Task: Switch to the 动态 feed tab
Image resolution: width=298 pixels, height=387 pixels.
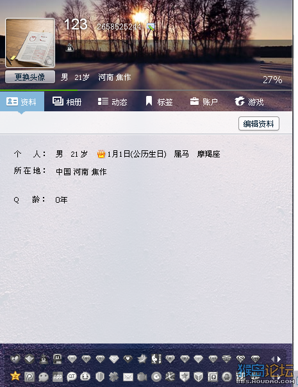Action: 113,102
